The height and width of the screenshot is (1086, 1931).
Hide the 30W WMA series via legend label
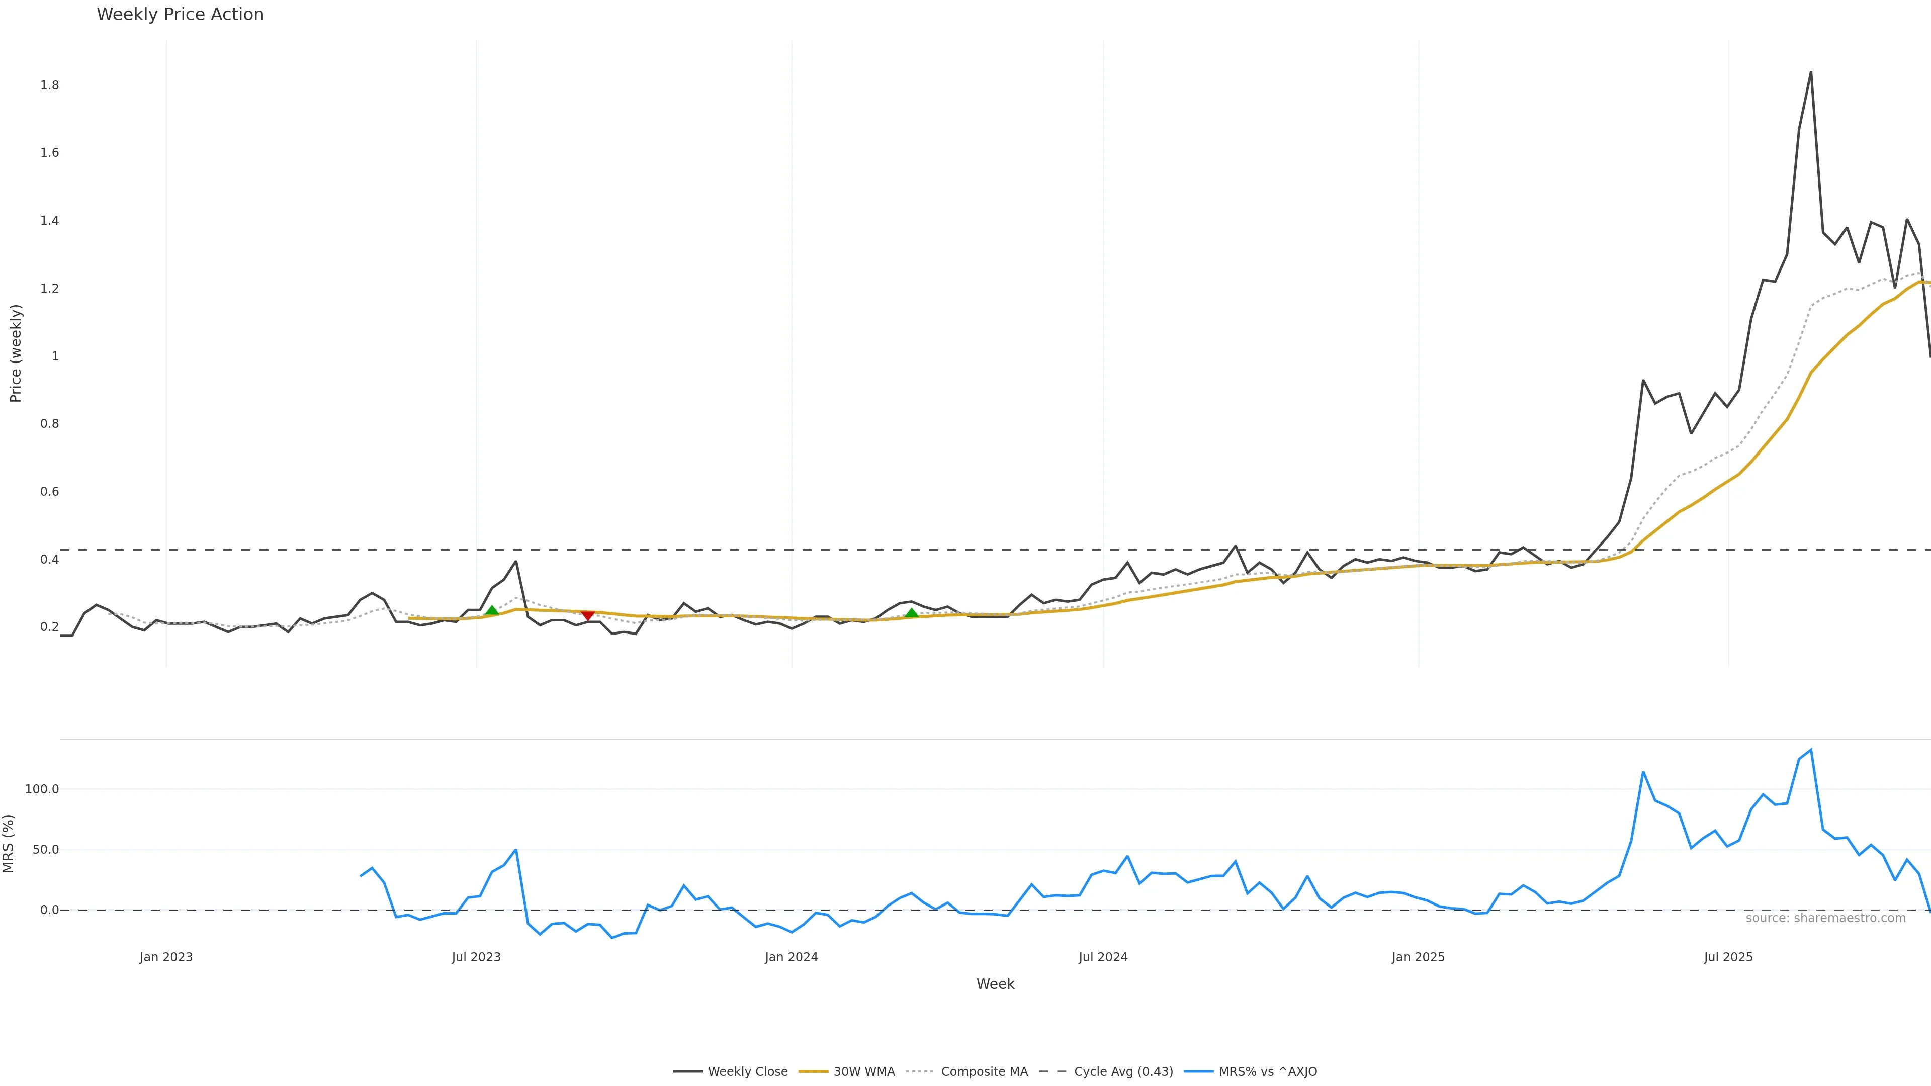tap(863, 1072)
